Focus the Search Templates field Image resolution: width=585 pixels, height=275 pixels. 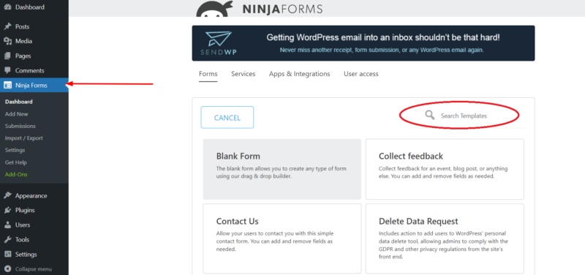click(x=464, y=116)
